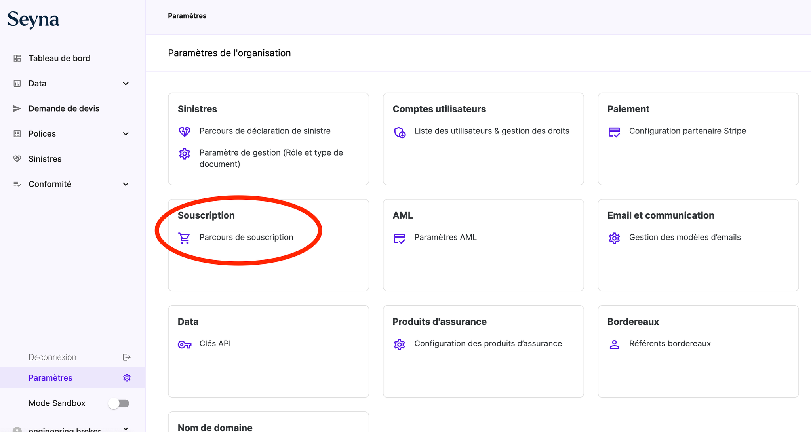Expand the Polices sidebar chevron
This screenshot has height=432, width=811.
pyautogui.click(x=126, y=134)
